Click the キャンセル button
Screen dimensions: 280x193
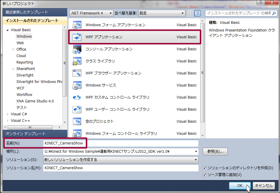(x=264, y=185)
